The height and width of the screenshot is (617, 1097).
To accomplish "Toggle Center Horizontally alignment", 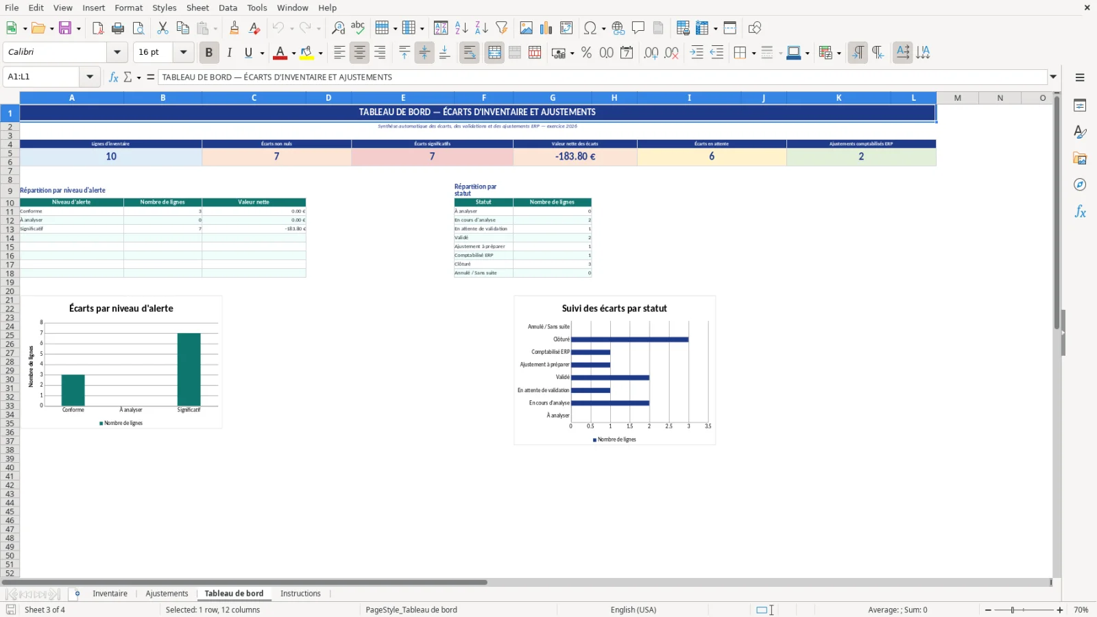I will pyautogui.click(x=359, y=53).
